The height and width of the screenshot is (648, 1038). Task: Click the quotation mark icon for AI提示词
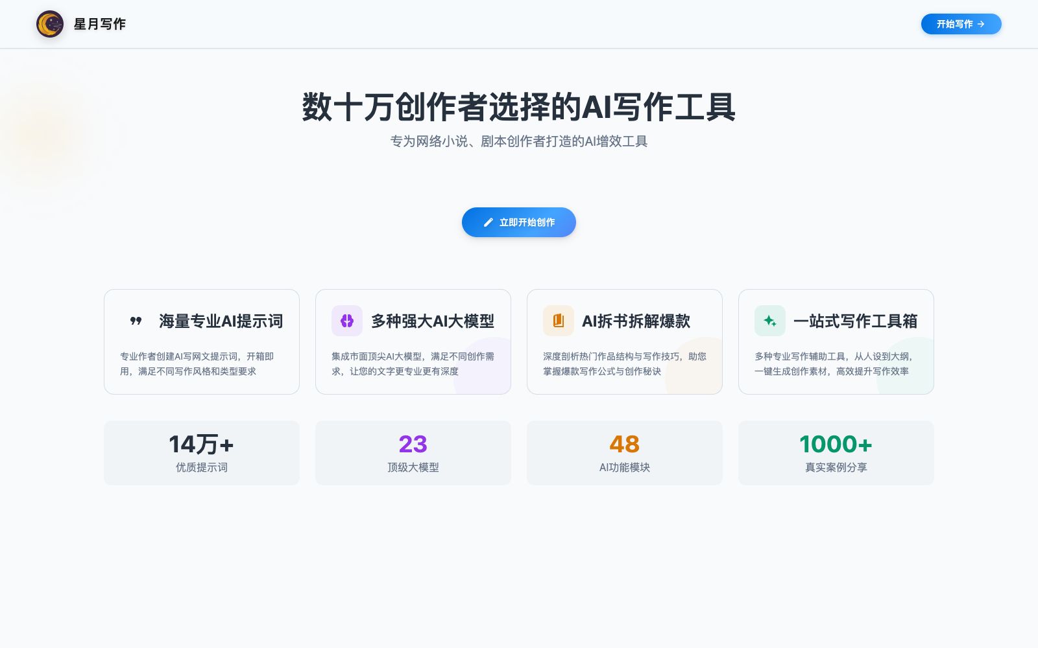pos(136,321)
